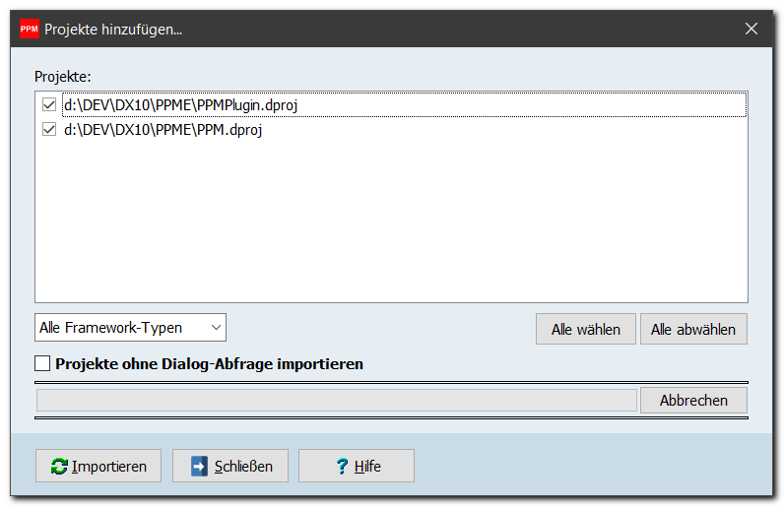Image resolution: width=784 pixels, height=507 pixels.
Task: Click the empty import progress bar
Action: tap(336, 401)
